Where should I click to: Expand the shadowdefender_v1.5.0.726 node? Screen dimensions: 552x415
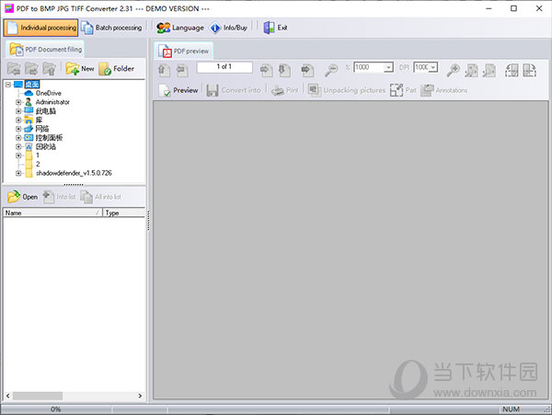tap(18, 173)
